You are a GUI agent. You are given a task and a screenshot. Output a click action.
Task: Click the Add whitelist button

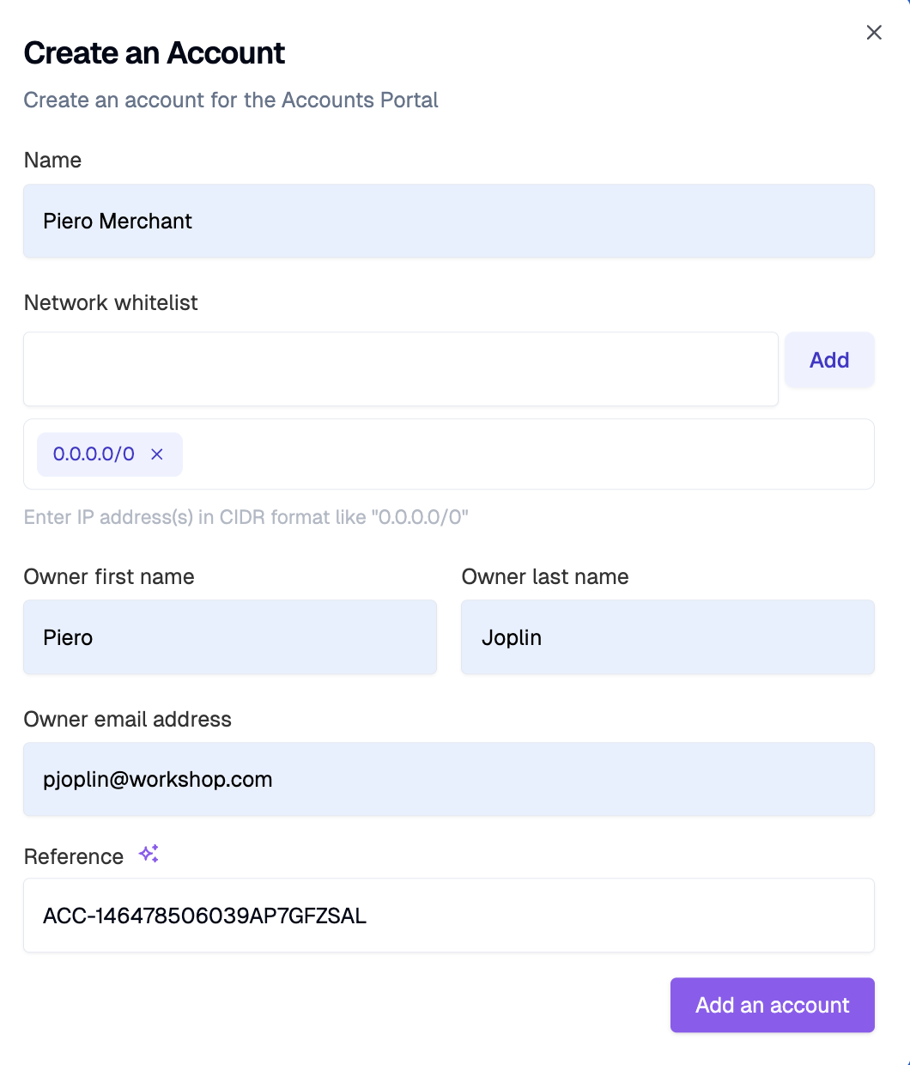point(829,360)
